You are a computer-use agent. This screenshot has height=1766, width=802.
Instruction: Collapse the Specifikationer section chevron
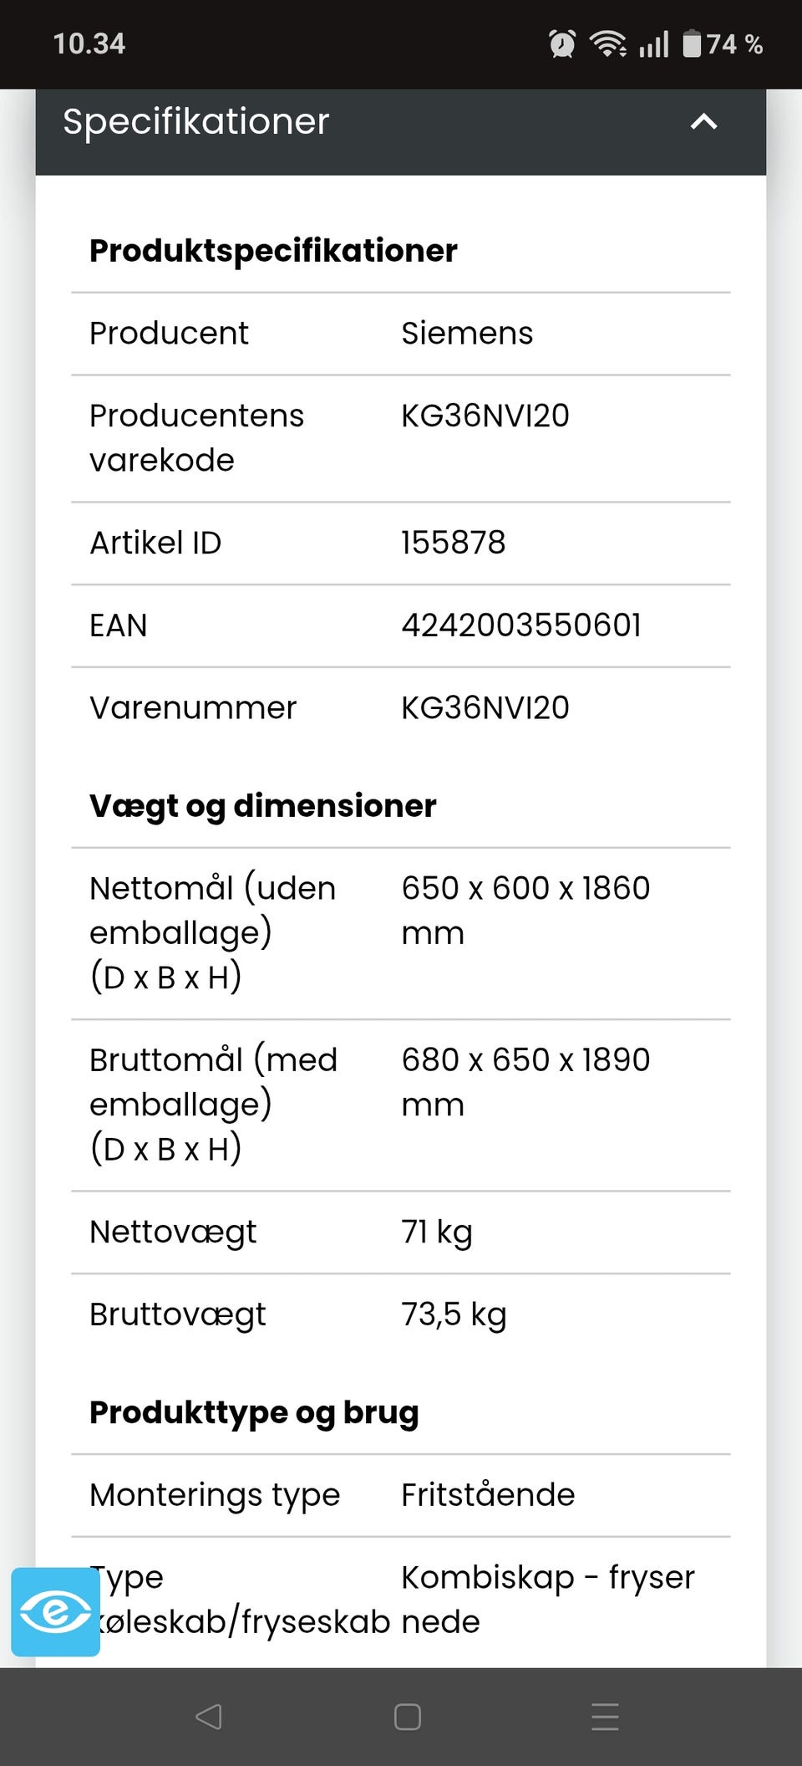click(703, 122)
